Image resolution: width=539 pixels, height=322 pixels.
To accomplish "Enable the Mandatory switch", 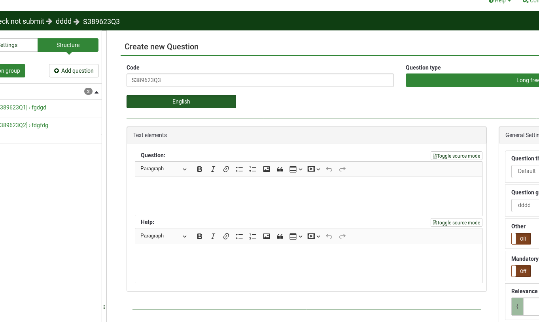I will (521, 271).
